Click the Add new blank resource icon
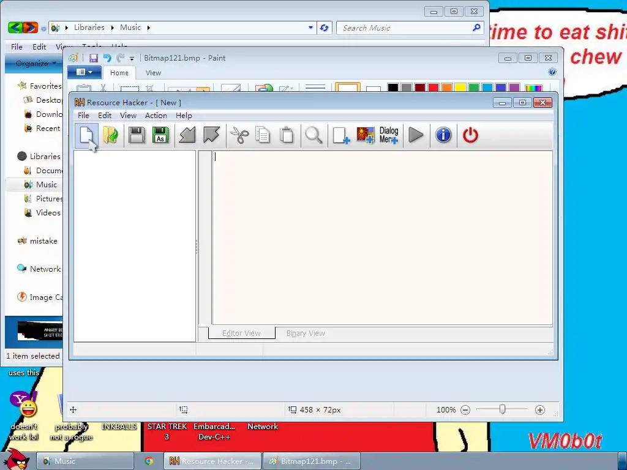The height and width of the screenshot is (470, 627). pos(341,135)
